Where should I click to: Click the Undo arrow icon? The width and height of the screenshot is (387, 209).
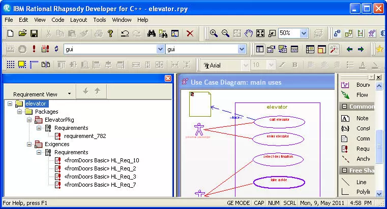(x=125, y=33)
